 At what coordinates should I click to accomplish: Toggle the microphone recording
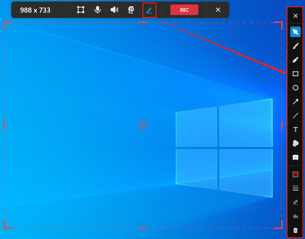[x=97, y=10]
